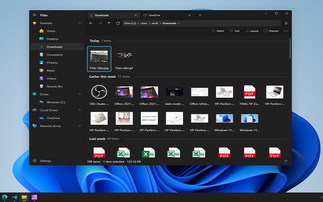
Task: Select the Files-Tabs.jpg thumbnail
Action: pyautogui.click(x=99, y=59)
